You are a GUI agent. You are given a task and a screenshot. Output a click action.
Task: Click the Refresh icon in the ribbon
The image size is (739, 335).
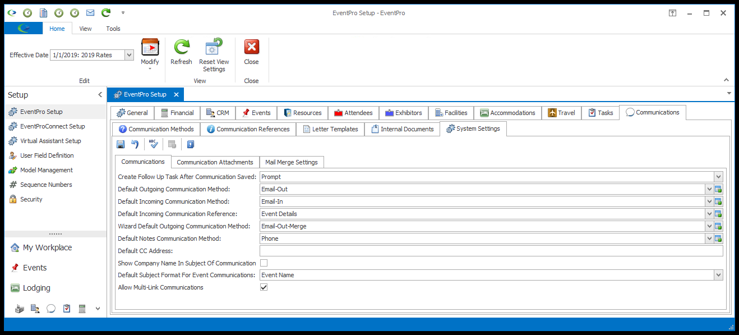point(181,52)
